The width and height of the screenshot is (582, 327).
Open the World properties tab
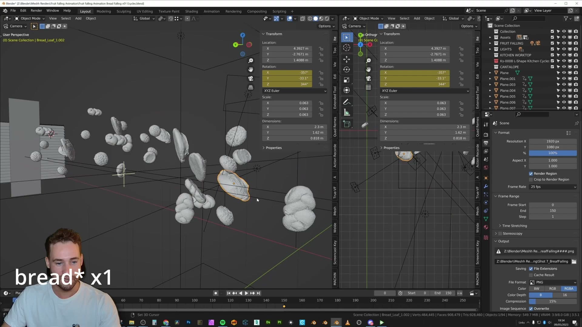tap(486, 167)
